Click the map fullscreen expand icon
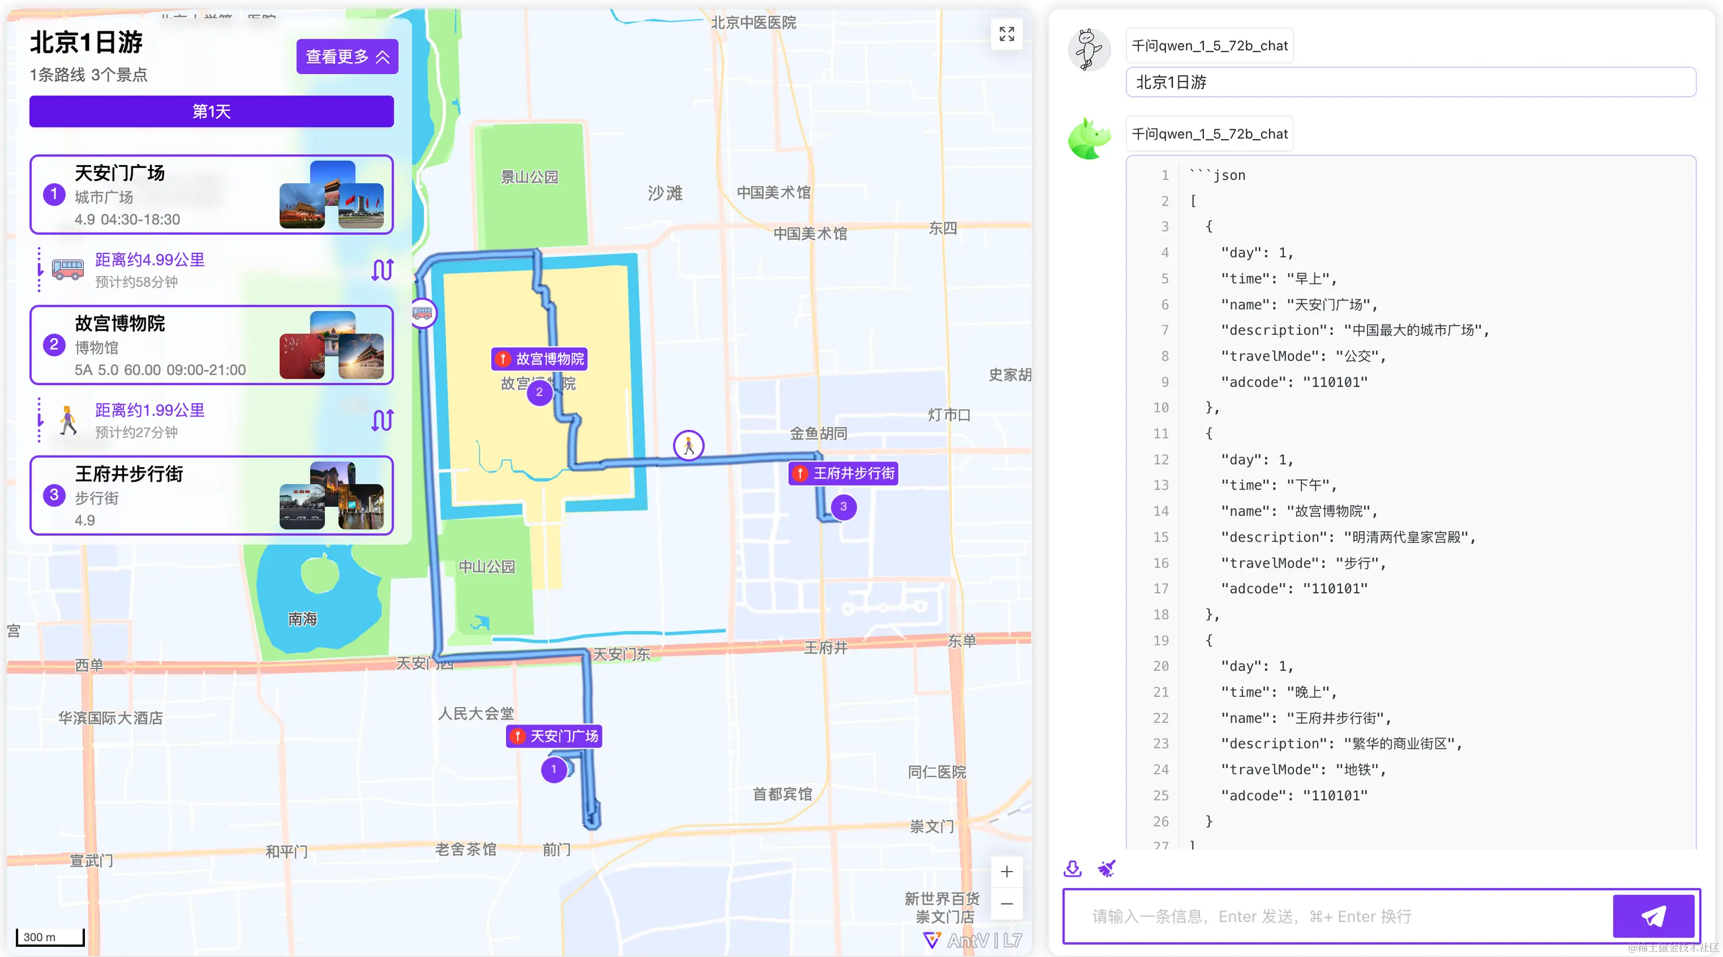This screenshot has width=1723, height=957. click(x=1006, y=34)
